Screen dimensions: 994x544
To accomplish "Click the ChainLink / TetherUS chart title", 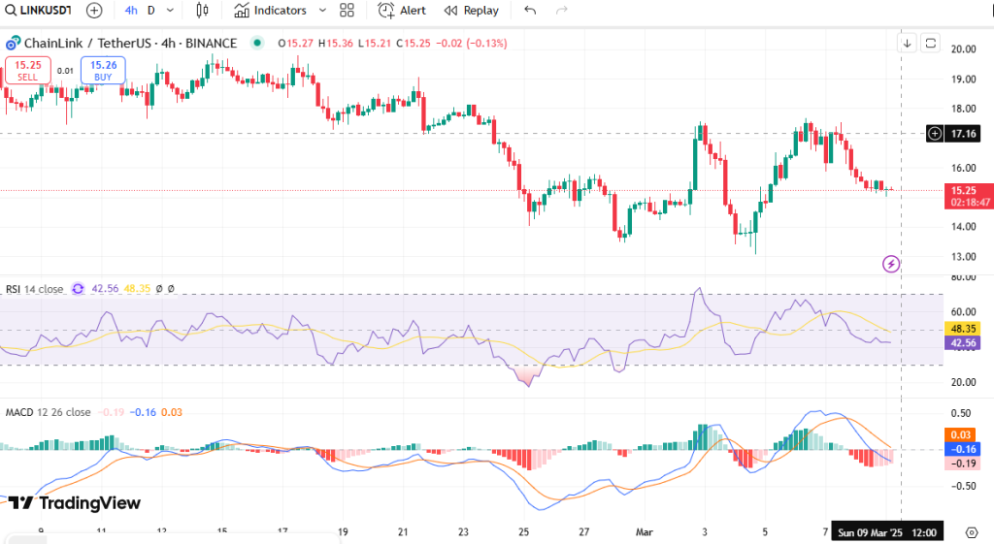I will (x=130, y=43).
